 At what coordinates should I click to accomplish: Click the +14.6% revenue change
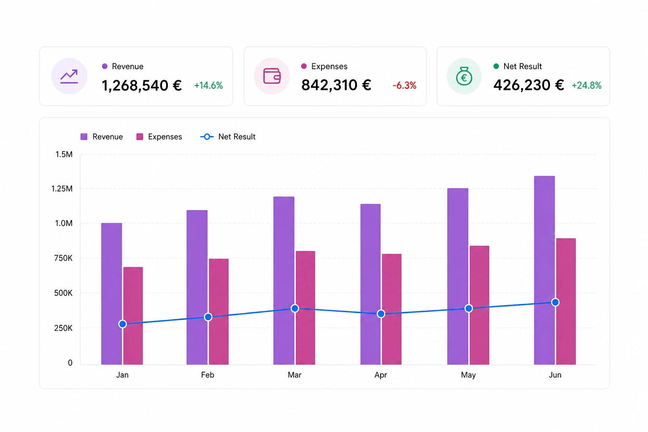208,86
